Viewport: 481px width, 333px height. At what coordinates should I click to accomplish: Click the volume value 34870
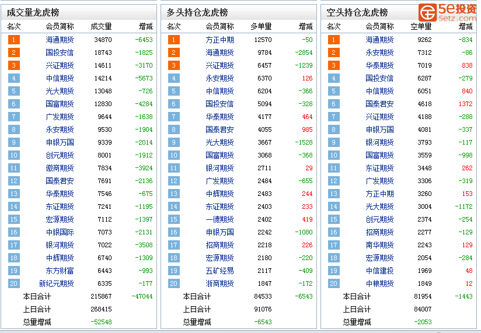click(x=103, y=40)
